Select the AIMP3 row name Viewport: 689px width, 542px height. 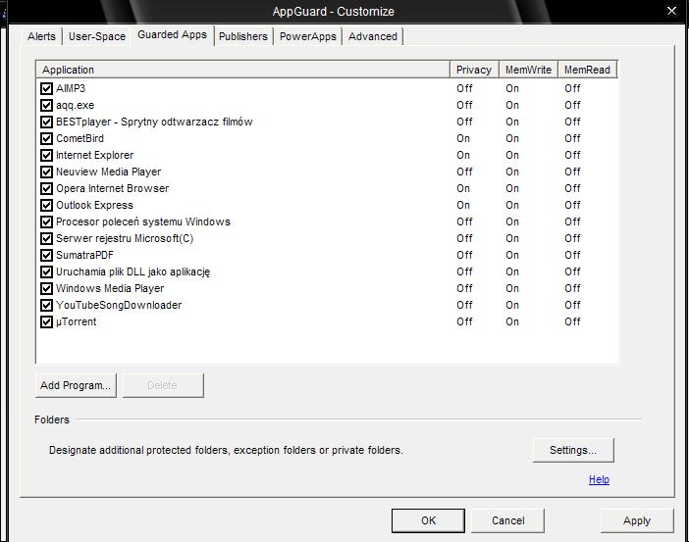point(71,88)
